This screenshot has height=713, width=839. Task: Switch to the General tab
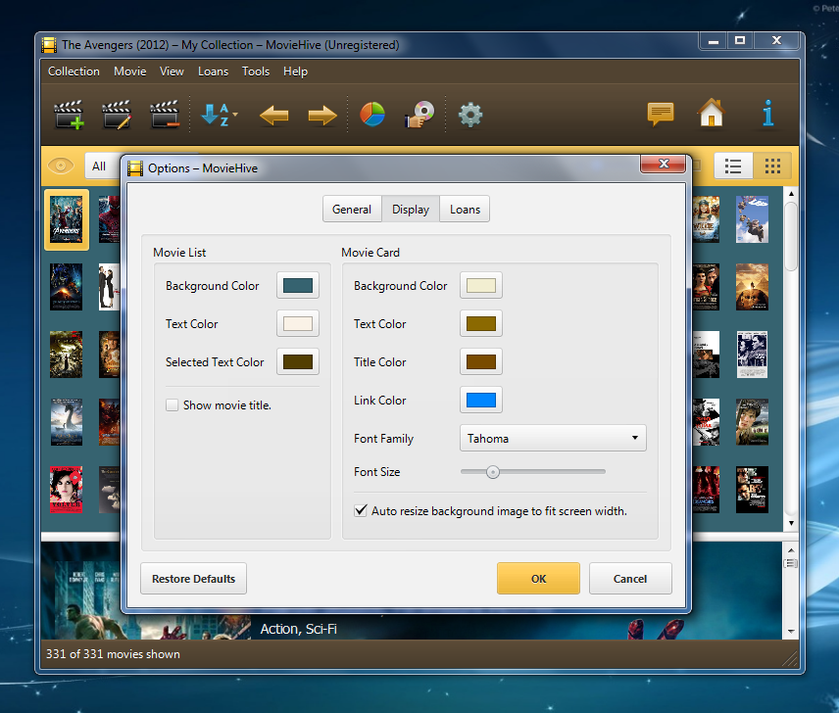(x=352, y=209)
